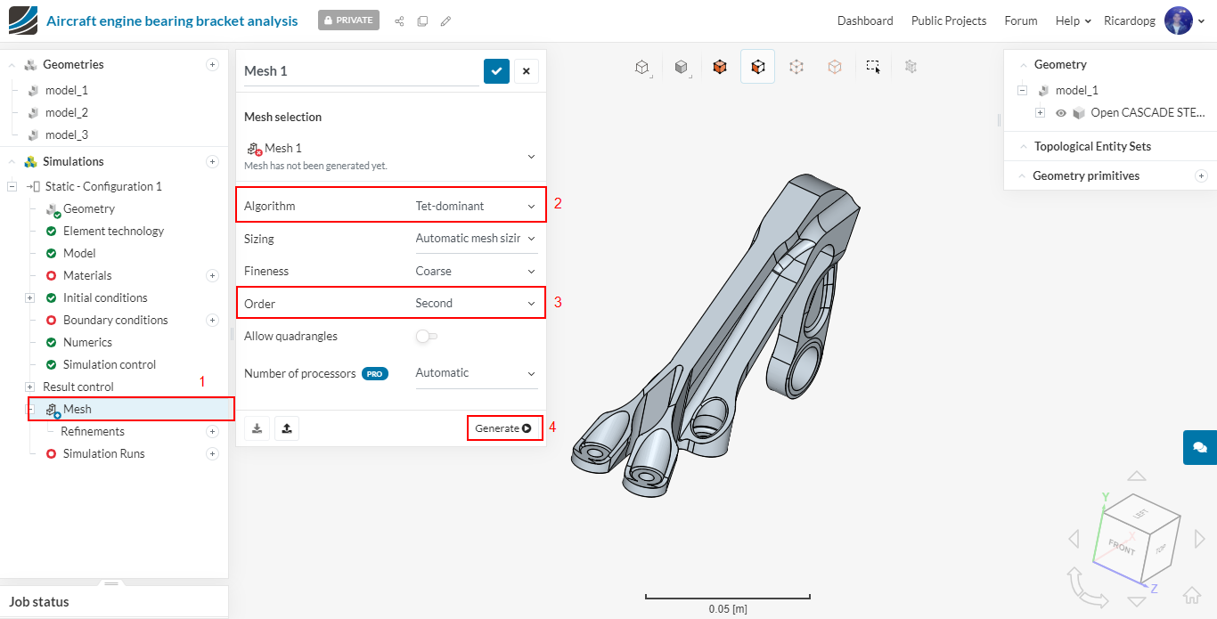The image size is (1217, 619).
Task: Confirm mesh settings with the blue checkmark
Action: tap(496, 71)
